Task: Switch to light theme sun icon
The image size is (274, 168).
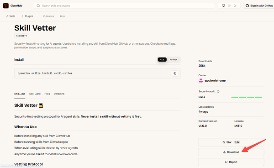Action: coord(229,5)
